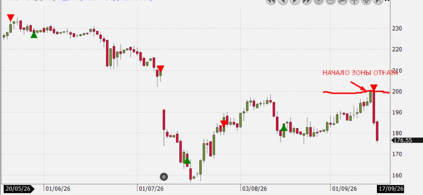The image size is (423, 195).
Task: Click the 190 price axis label
Action: coord(397,112)
